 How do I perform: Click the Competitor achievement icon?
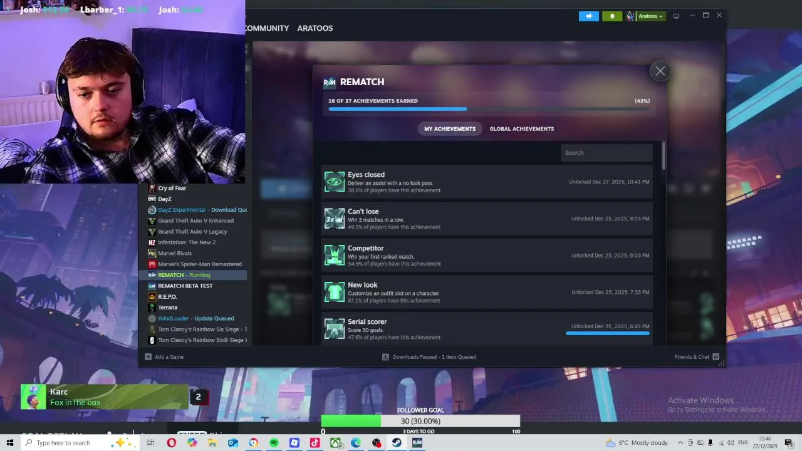(335, 256)
